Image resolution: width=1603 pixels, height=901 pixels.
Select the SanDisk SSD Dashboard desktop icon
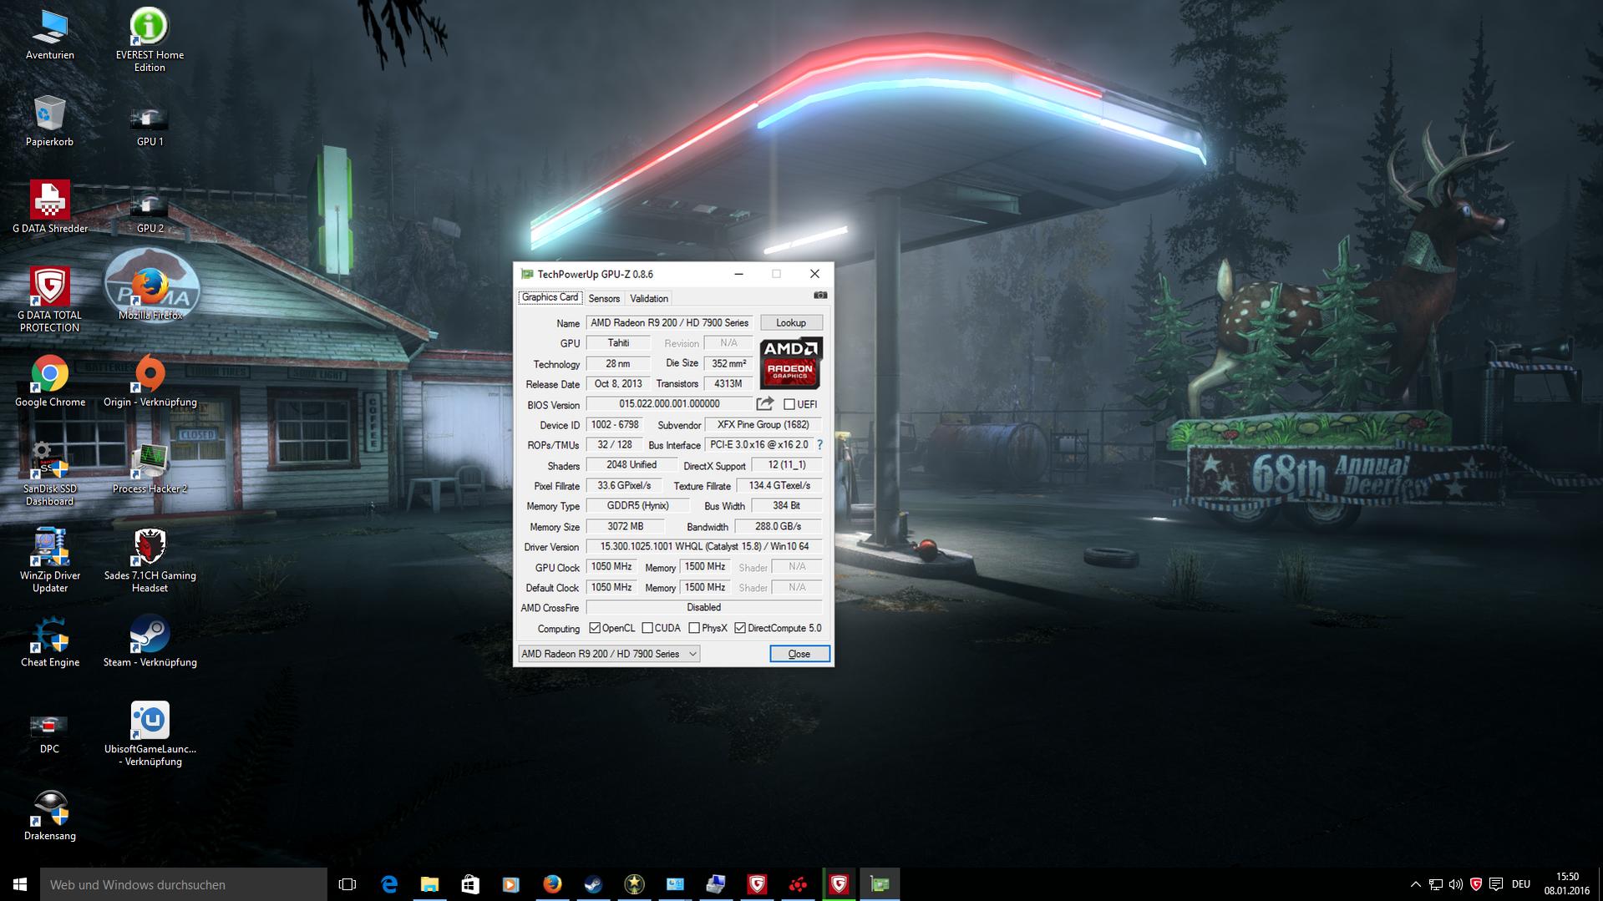(x=50, y=474)
